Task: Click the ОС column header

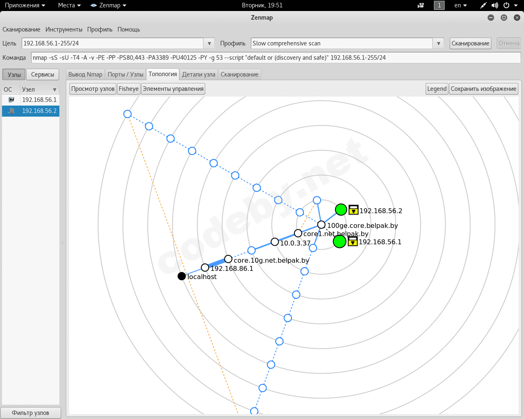Action: (11, 90)
